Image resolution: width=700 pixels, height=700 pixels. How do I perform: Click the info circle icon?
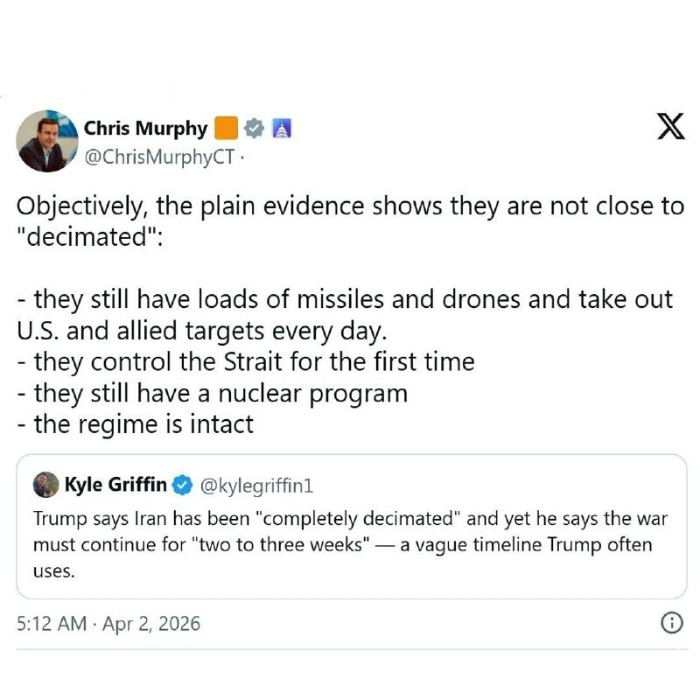point(669,623)
